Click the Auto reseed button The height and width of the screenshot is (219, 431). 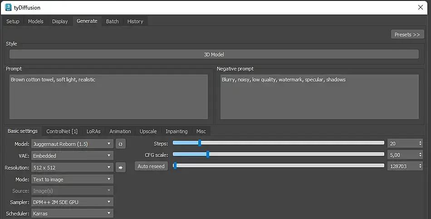point(151,166)
